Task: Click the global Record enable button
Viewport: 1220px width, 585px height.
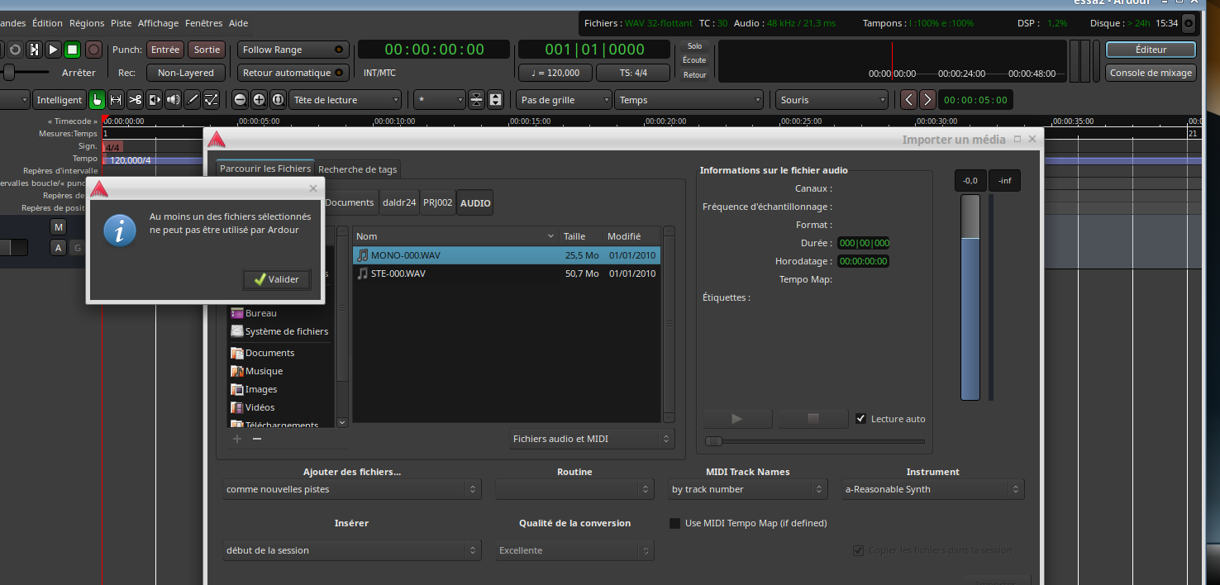Action: [93, 50]
